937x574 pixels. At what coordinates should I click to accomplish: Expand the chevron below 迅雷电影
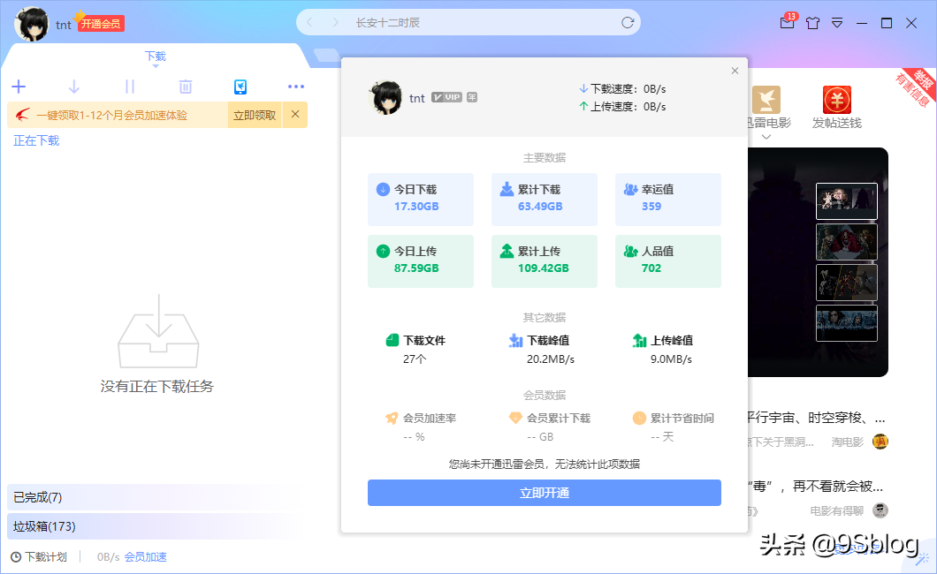pos(766,137)
